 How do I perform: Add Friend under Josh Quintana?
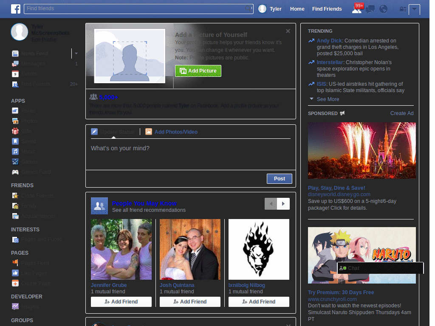point(190,302)
